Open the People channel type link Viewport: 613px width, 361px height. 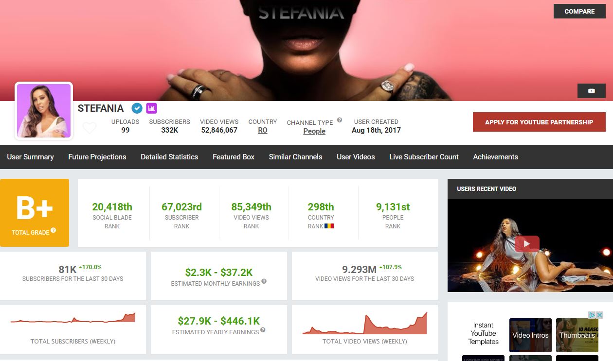(314, 131)
